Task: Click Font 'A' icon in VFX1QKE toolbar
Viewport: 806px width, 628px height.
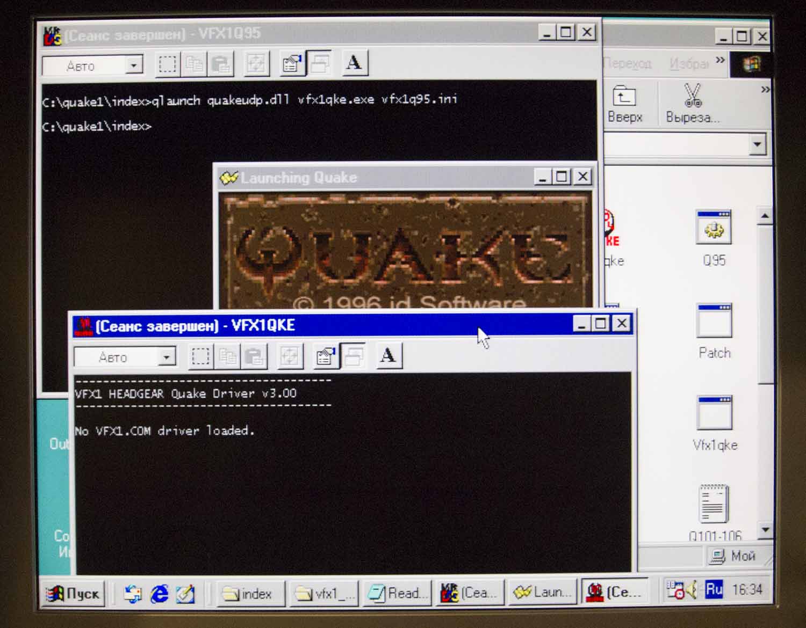Action: point(388,355)
